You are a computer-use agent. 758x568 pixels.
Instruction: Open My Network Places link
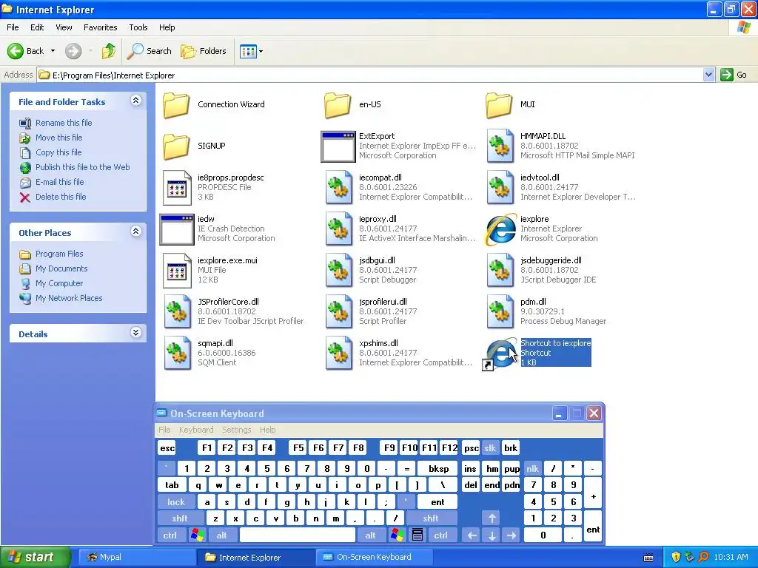pos(69,298)
